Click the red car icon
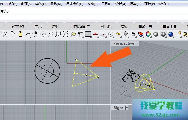Viewport: 188px width, 120px height. [95, 34]
